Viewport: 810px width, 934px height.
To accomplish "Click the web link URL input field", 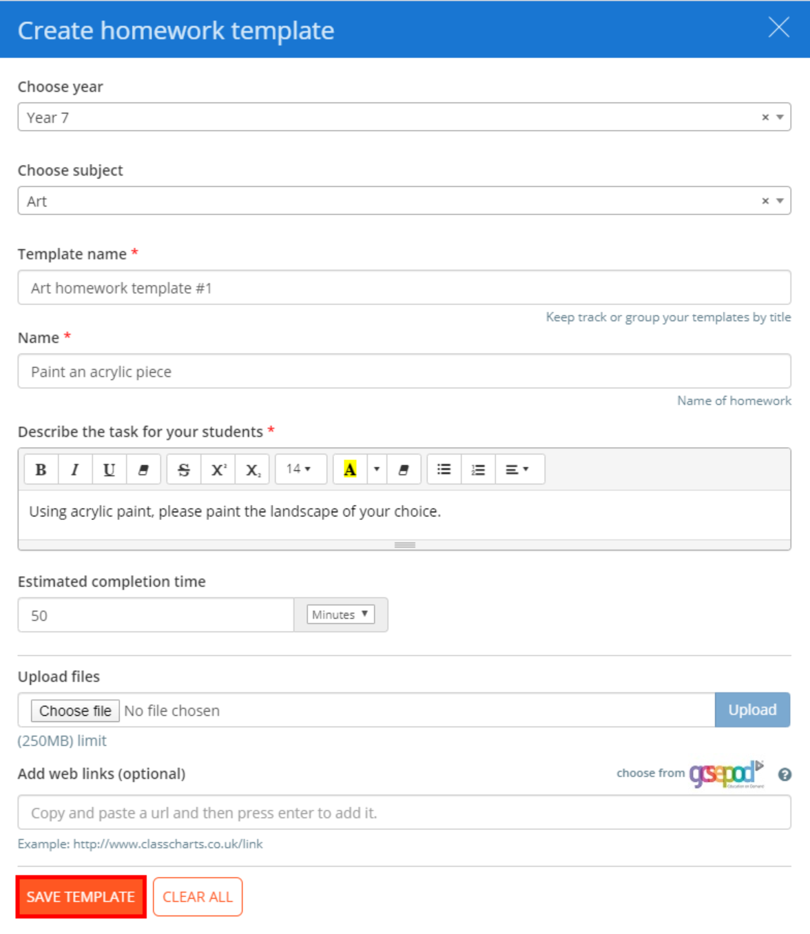I will (405, 813).
